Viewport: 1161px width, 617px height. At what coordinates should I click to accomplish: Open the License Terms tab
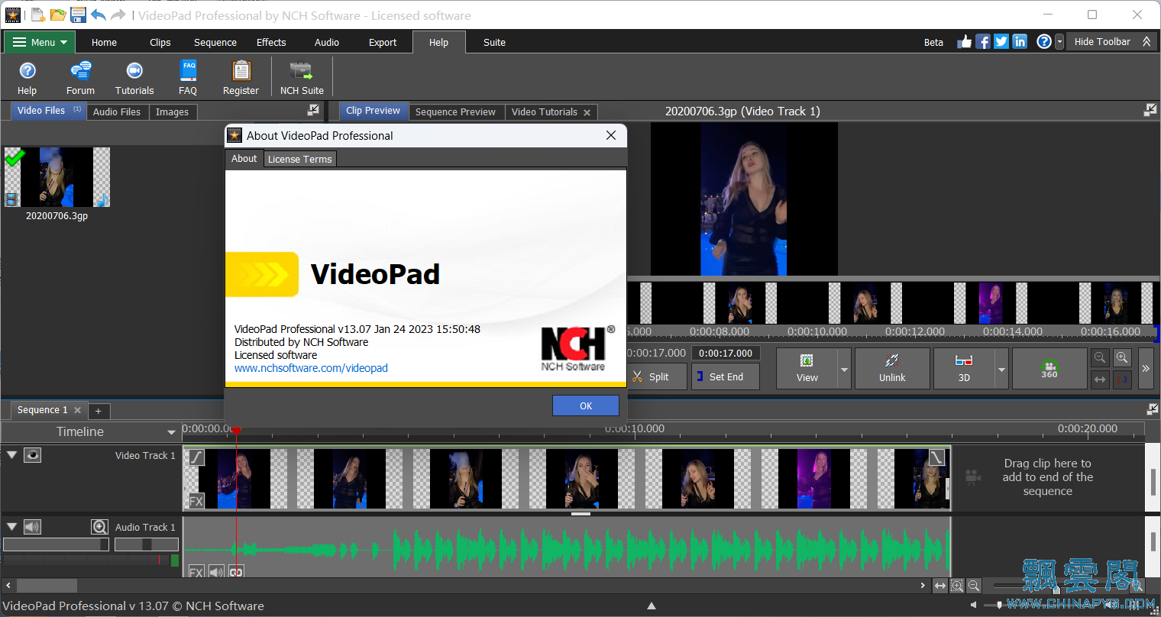(299, 159)
